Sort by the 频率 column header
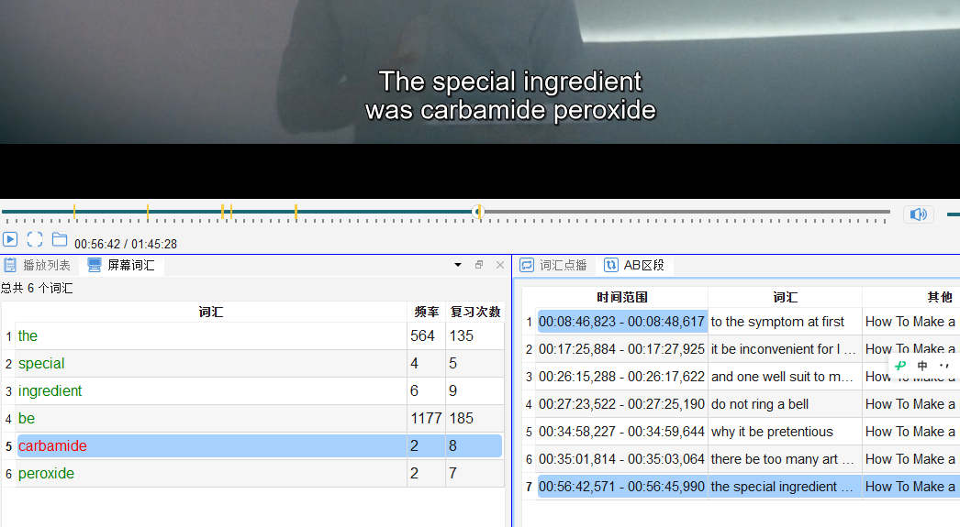Image resolution: width=960 pixels, height=527 pixels. 426,312
